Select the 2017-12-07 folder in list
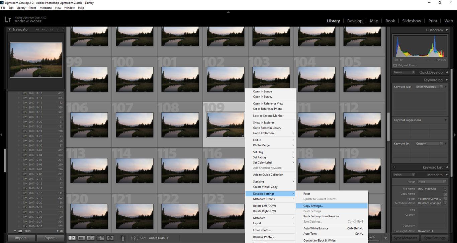This screenshot has height=243, width=457. [x=35, y=169]
